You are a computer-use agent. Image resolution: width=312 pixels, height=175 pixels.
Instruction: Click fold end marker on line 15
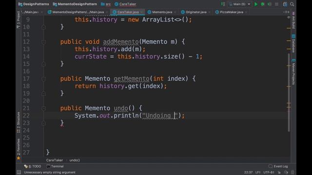(43, 64)
